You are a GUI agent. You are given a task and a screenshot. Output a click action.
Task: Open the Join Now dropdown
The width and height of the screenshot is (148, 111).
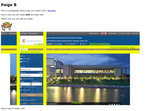(x=136, y=33)
